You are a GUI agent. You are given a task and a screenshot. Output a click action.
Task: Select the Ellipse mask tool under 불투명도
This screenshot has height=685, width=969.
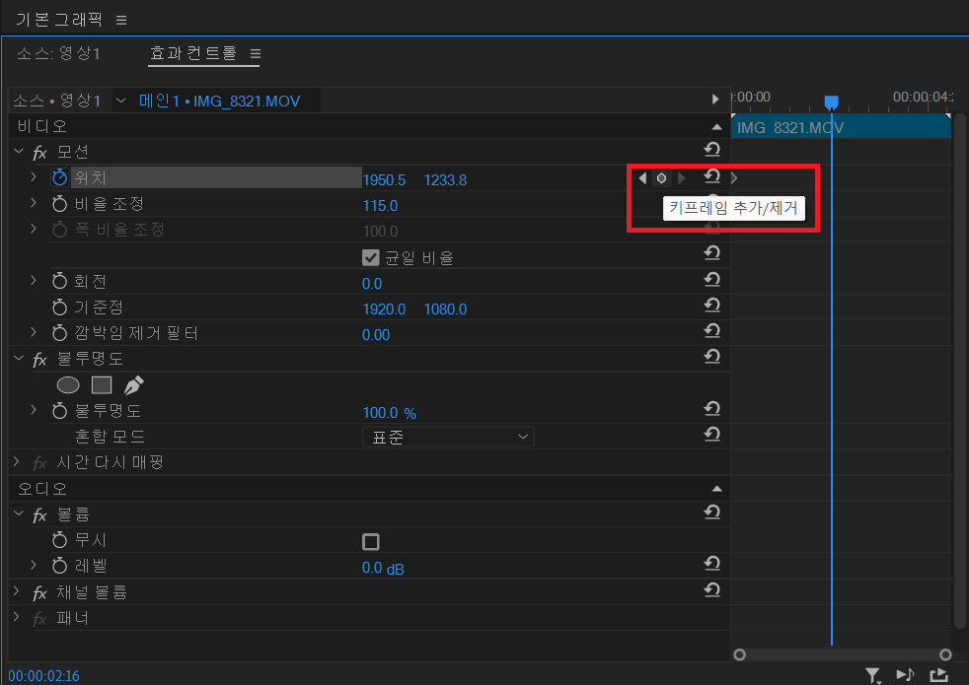[x=68, y=384]
